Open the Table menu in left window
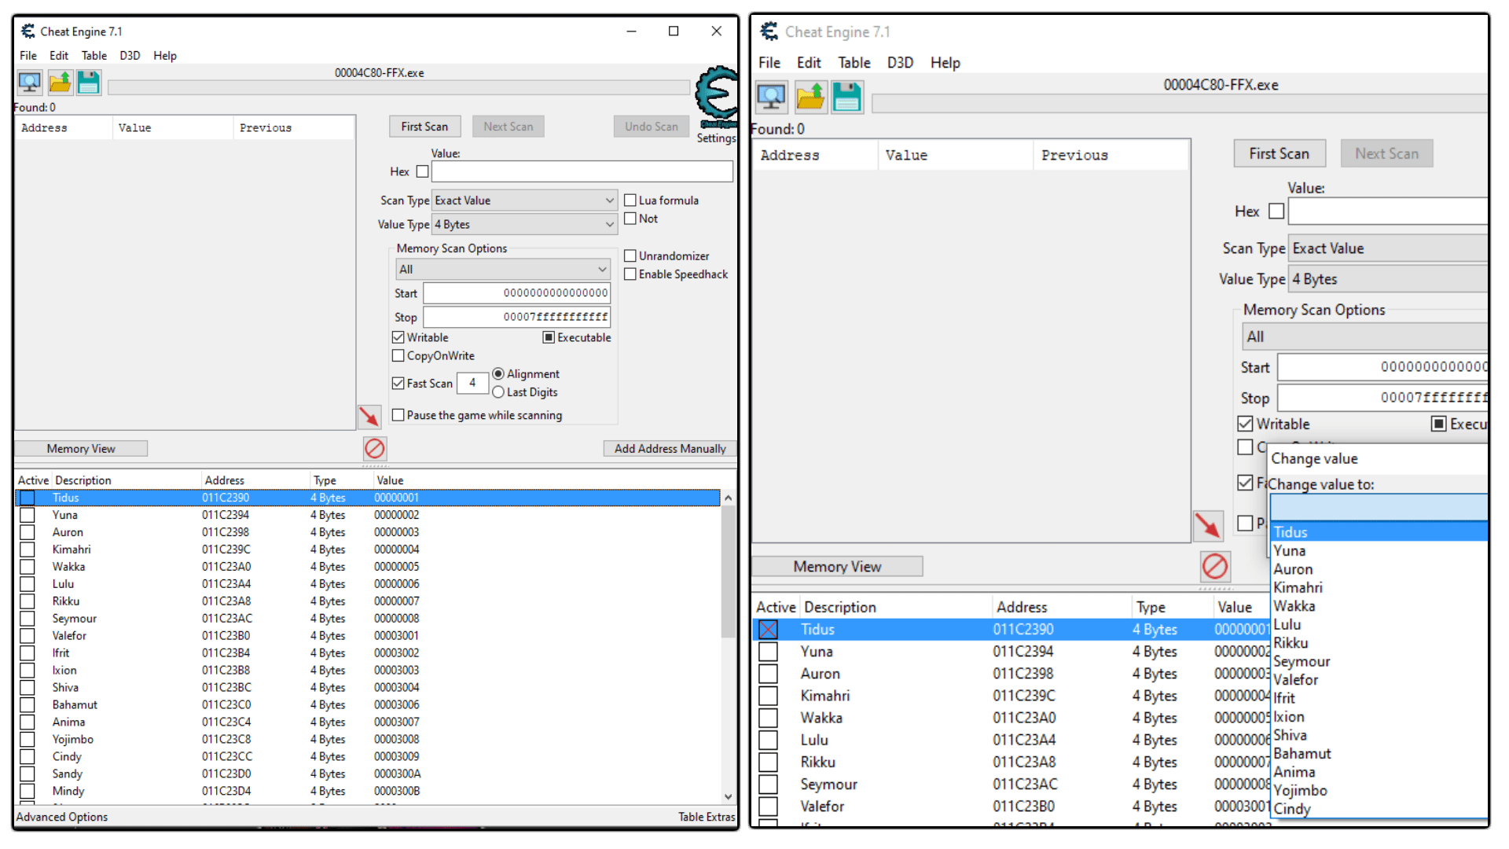This screenshot has width=1509, height=849. pyautogui.click(x=94, y=56)
